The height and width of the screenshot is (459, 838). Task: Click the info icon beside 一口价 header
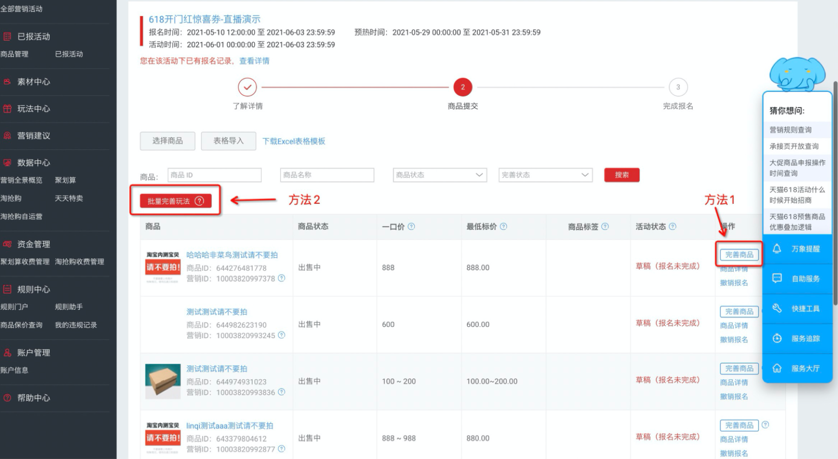(x=412, y=226)
